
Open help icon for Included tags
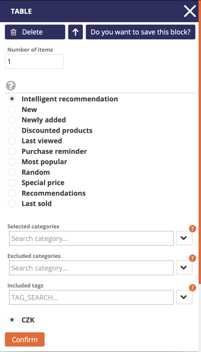pyautogui.click(x=193, y=288)
